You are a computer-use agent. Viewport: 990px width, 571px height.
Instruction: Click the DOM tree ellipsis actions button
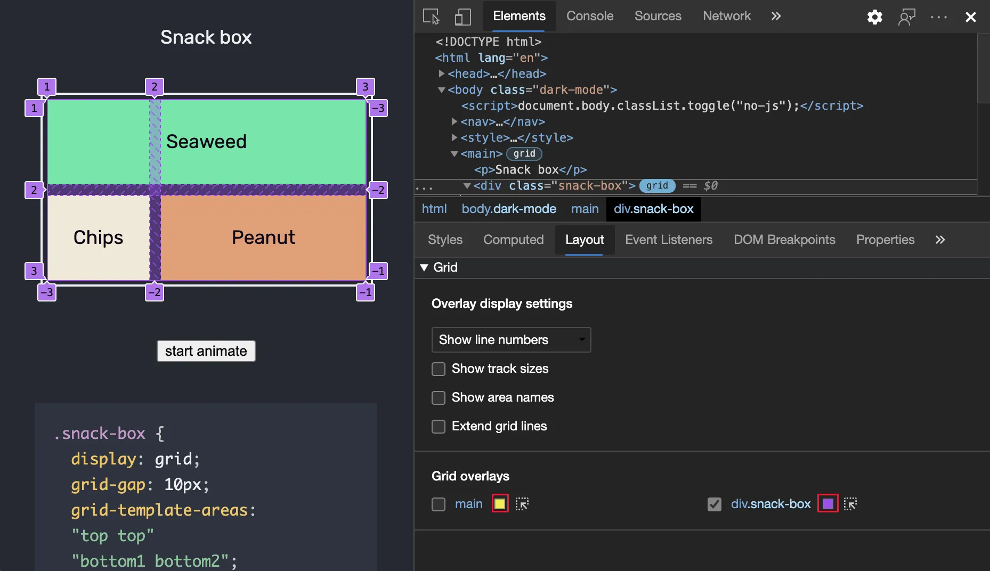click(425, 187)
